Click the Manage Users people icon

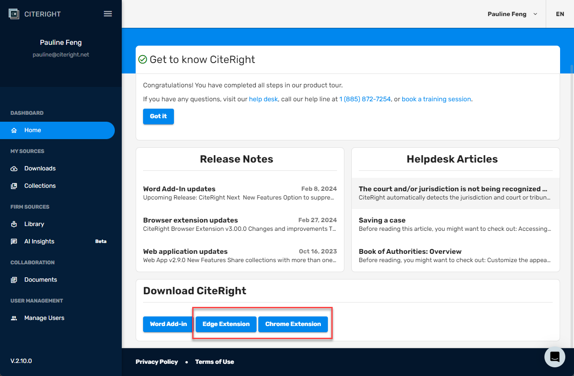click(14, 318)
